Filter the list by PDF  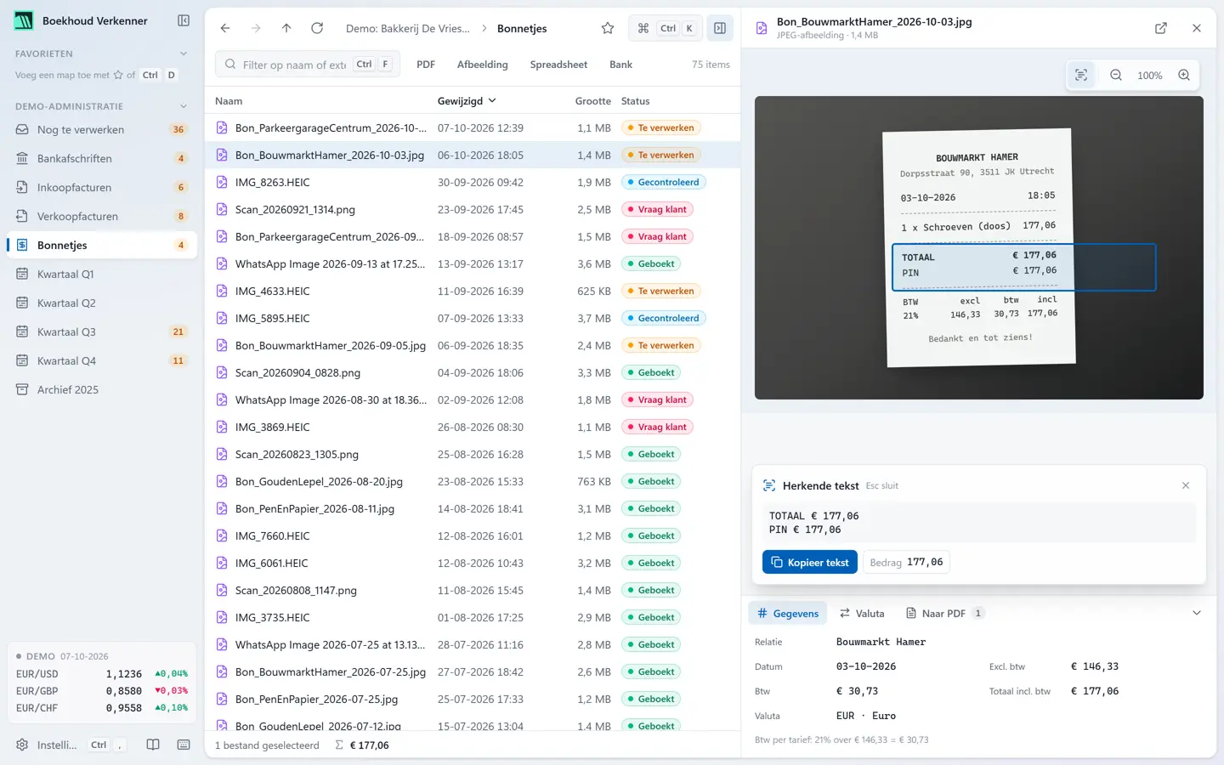pyautogui.click(x=426, y=65)
